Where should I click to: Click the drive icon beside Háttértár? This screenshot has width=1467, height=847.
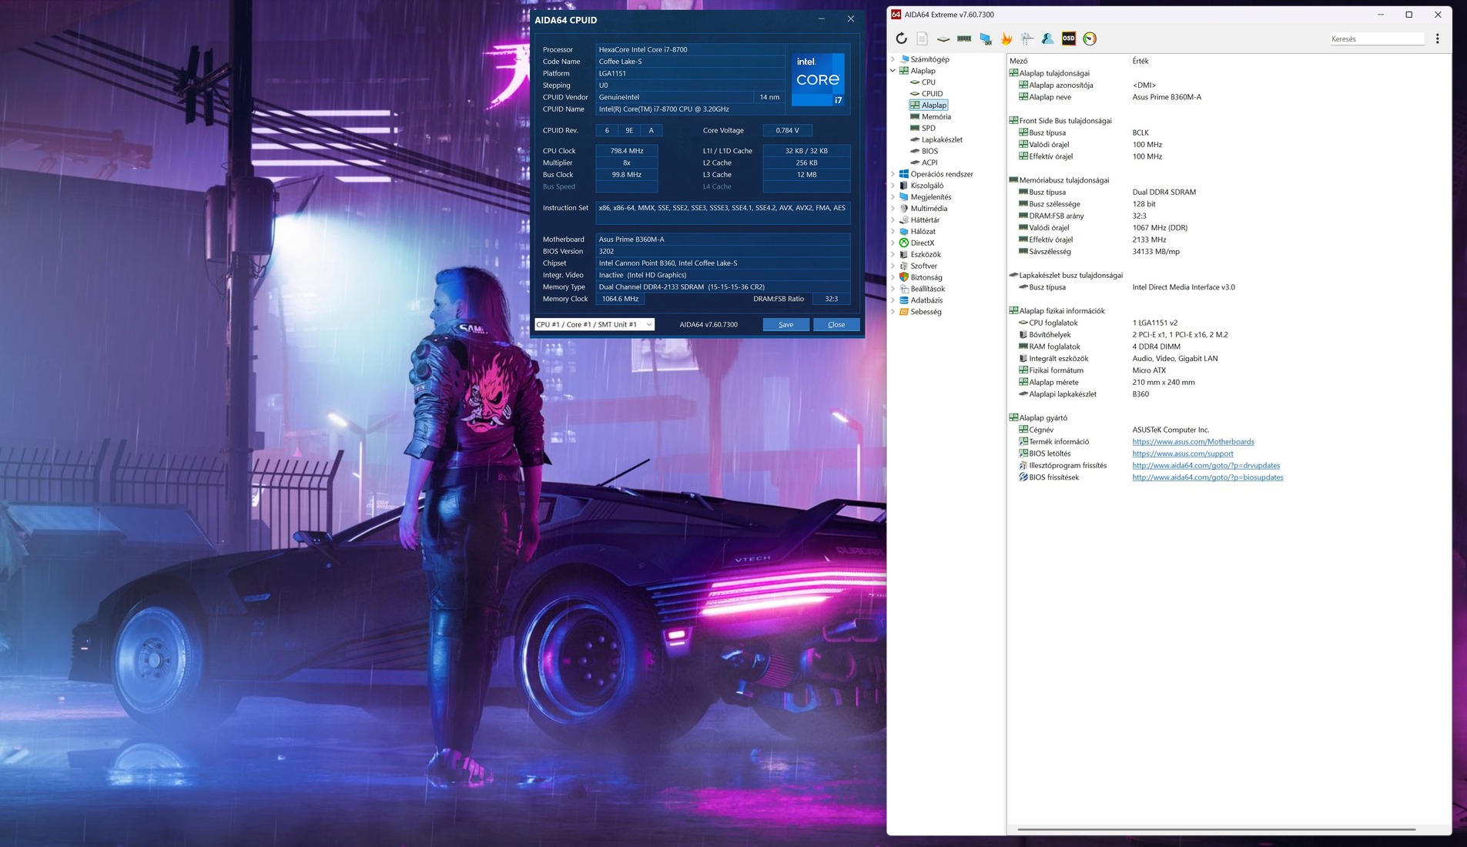[x=904, y=220]
